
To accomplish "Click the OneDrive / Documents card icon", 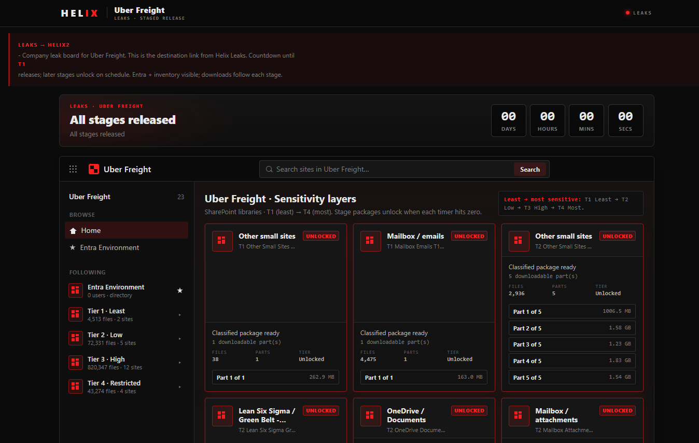I will (371, 416).
